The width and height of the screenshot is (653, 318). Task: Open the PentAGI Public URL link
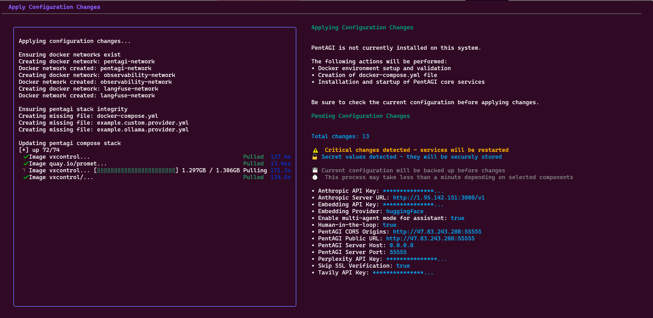(x=430, y=239)
